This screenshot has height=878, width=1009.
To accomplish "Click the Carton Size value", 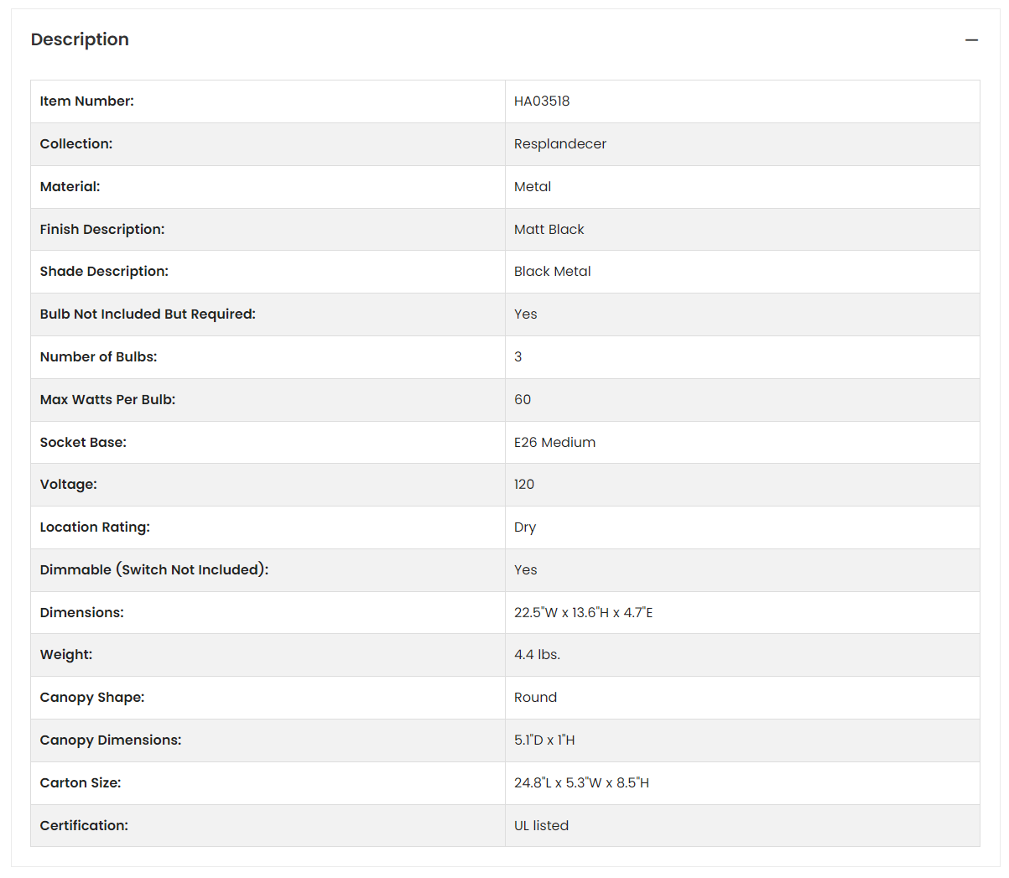I will 582,783.
